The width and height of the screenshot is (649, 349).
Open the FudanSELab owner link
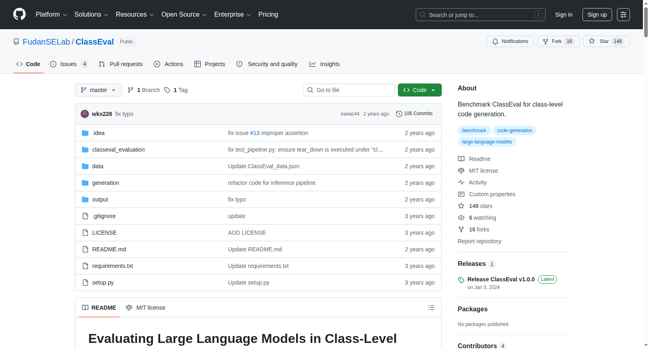46,42
